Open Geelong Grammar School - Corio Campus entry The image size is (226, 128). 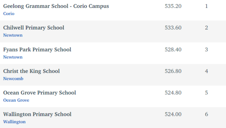click(x=56, y=6)
